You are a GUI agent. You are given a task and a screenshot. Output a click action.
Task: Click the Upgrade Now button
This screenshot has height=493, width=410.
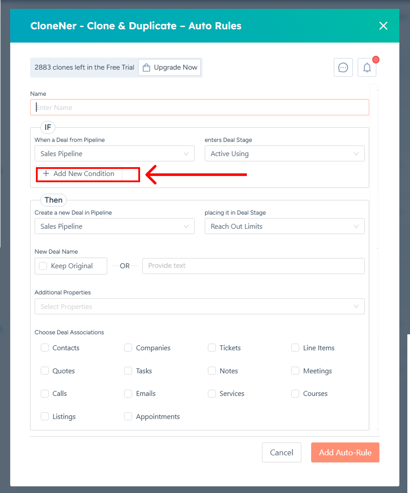170,67
